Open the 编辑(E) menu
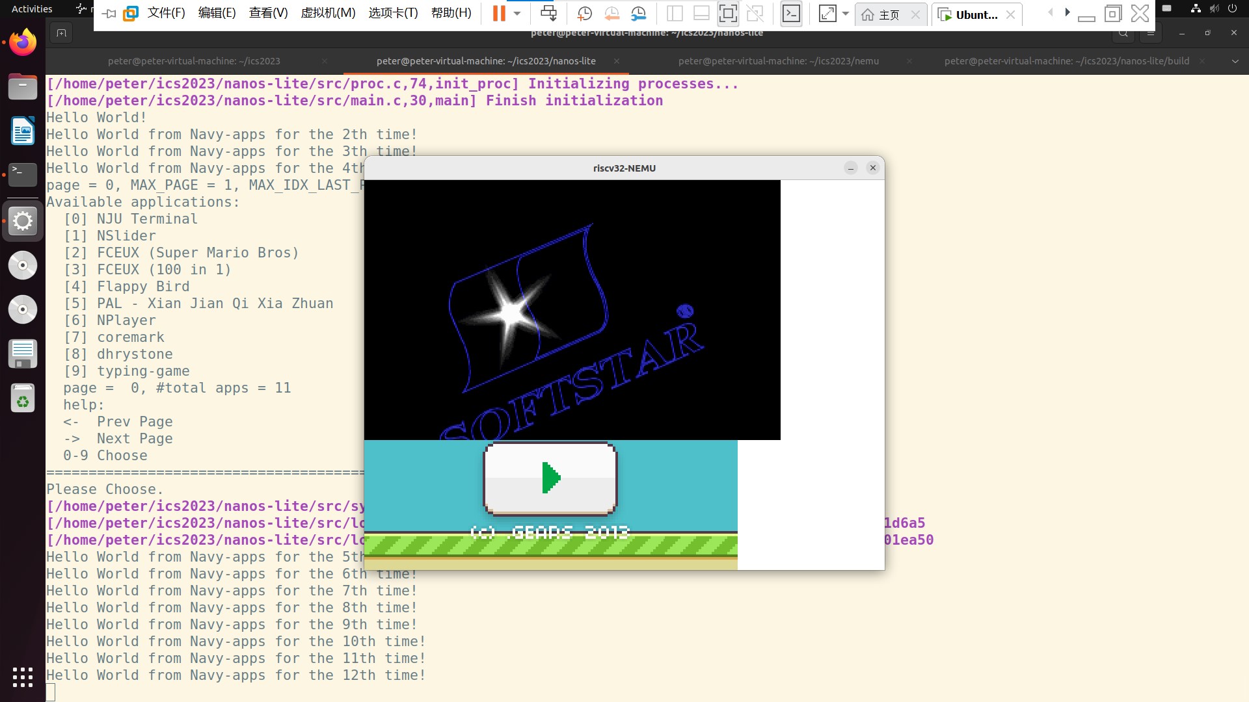Viewport: 1249px width, 702px height. (217, 14)
